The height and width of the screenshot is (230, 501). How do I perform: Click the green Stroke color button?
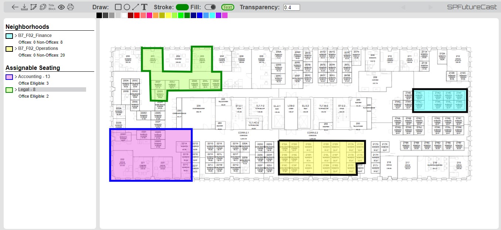182,7
